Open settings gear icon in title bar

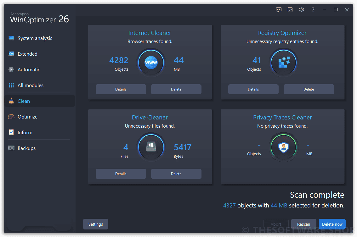coord(302,9)
